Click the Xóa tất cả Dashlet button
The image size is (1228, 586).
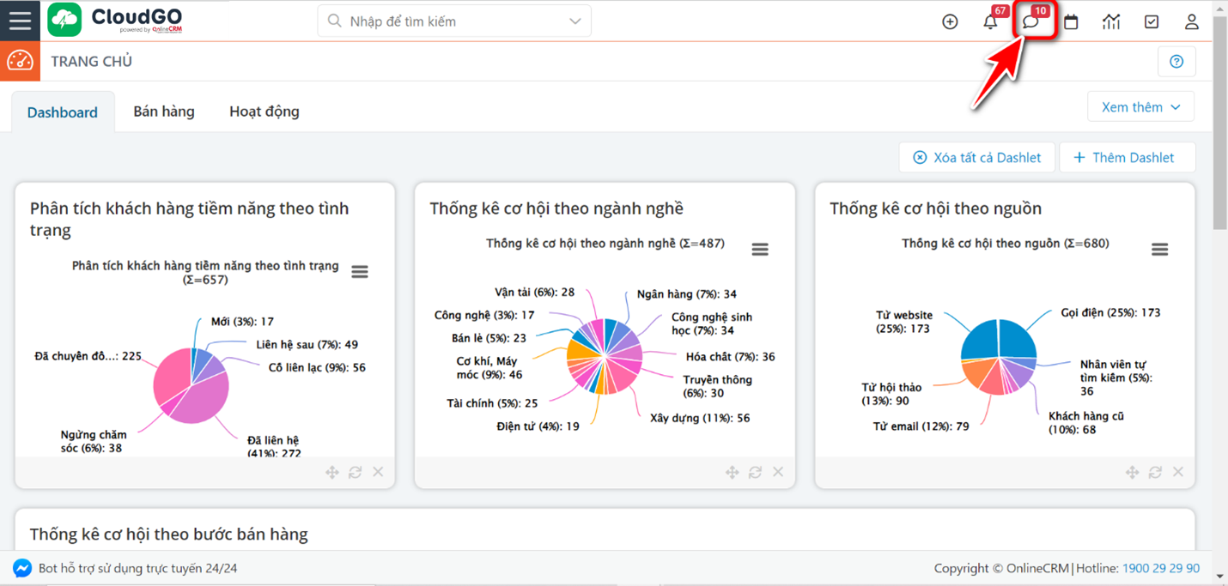(x=977, y=158)
